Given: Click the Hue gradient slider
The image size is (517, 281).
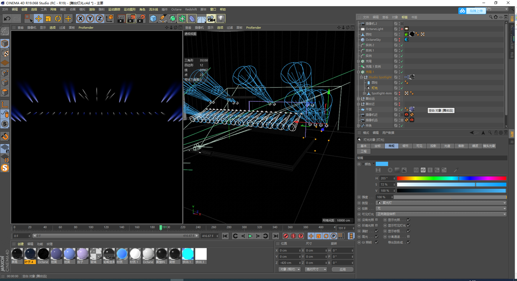Looking at the screenshot, I should point(451,178).
